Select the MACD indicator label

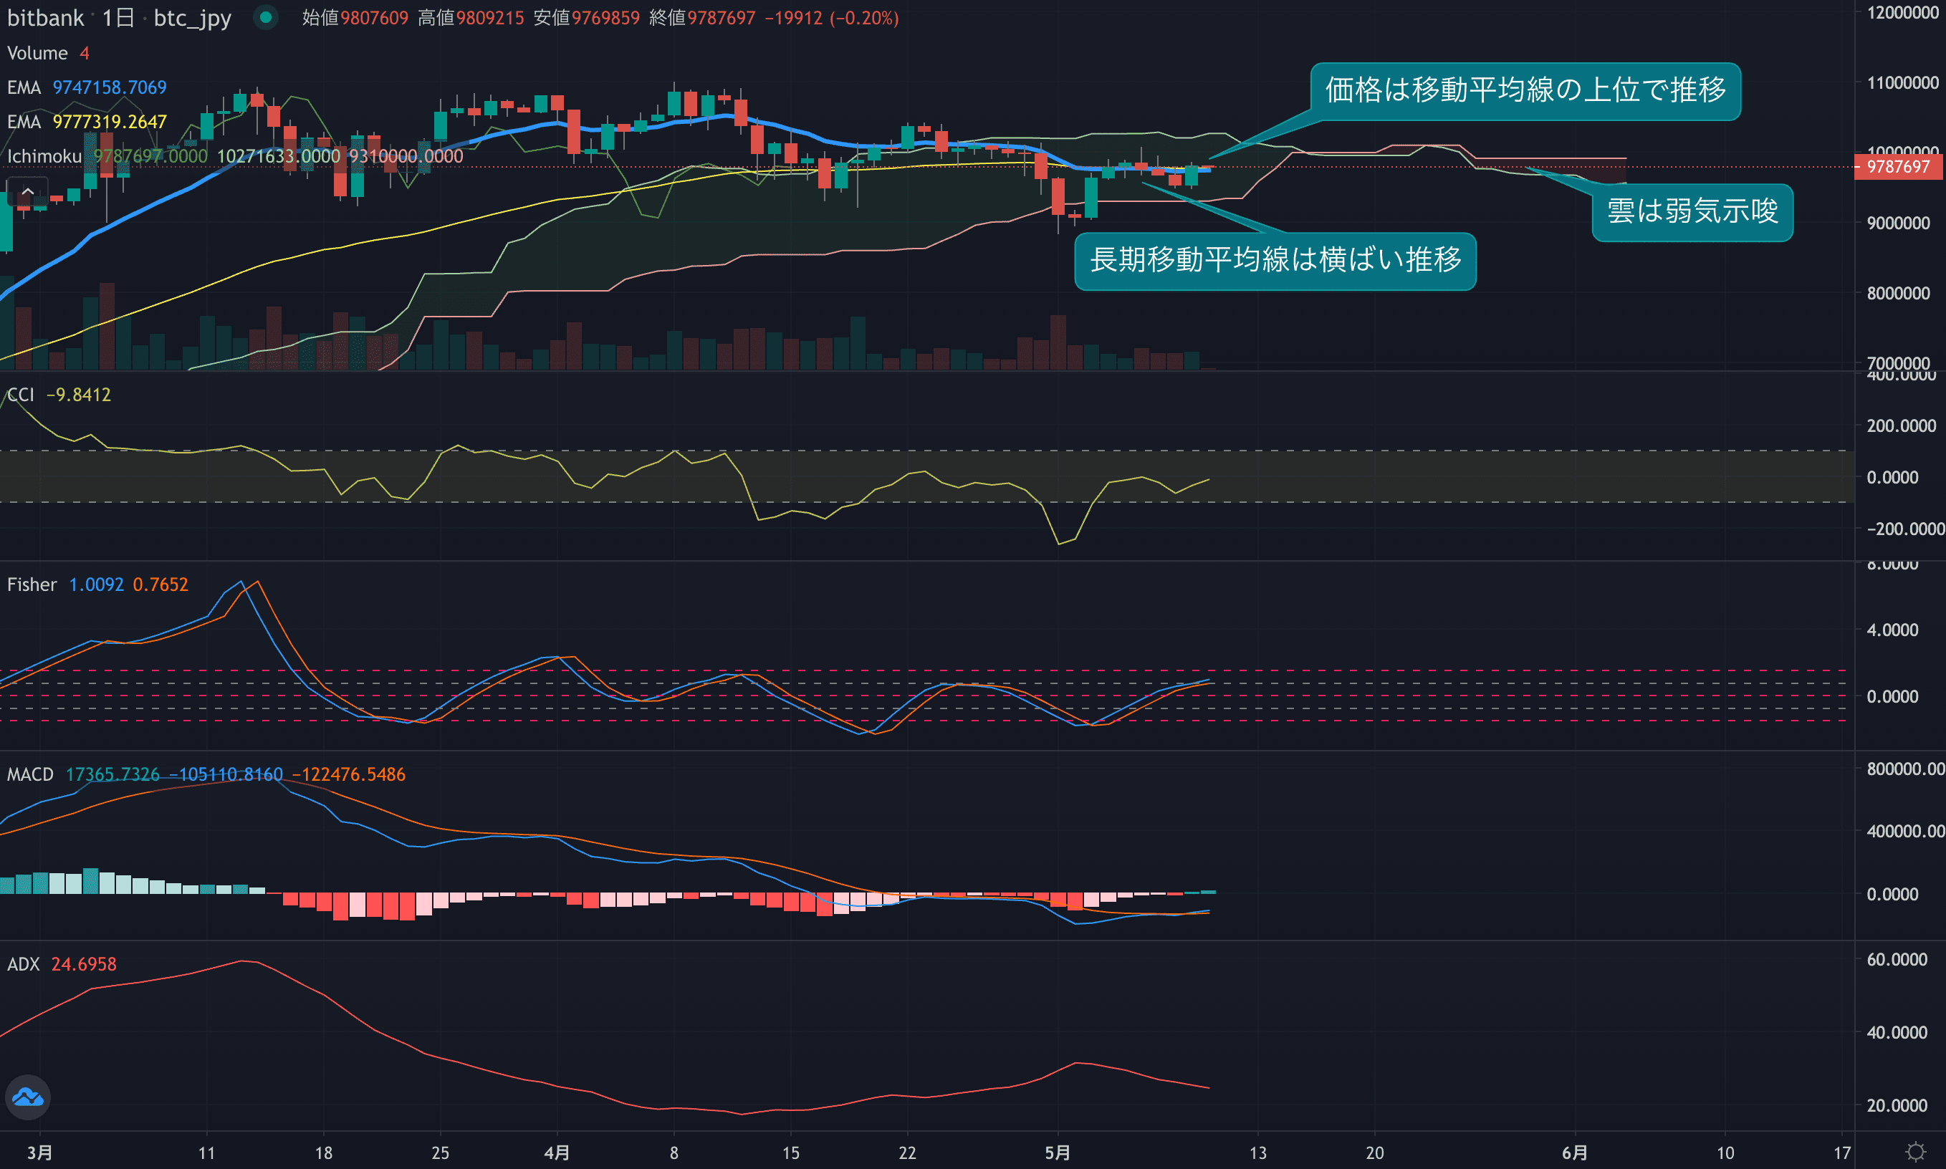[30, 774]
